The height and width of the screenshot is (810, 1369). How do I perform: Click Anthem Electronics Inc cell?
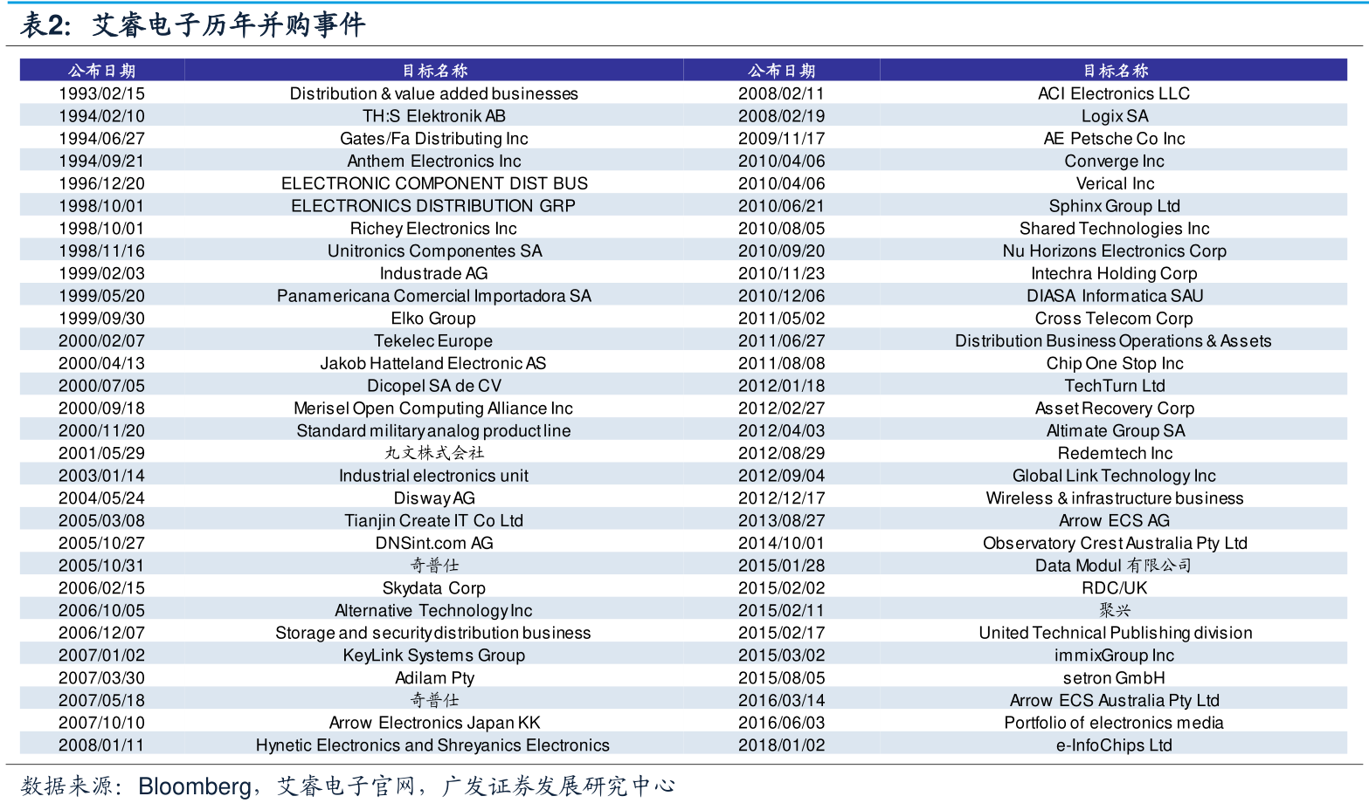coord(434,161)
